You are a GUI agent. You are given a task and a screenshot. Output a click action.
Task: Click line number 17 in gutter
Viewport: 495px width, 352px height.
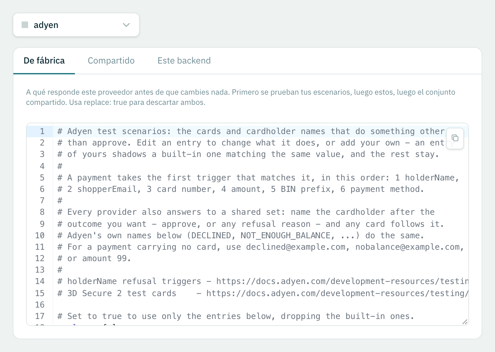pyautogui.click(x=40, y=316)
